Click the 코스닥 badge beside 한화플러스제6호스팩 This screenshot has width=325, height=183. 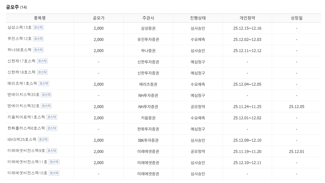52,128
